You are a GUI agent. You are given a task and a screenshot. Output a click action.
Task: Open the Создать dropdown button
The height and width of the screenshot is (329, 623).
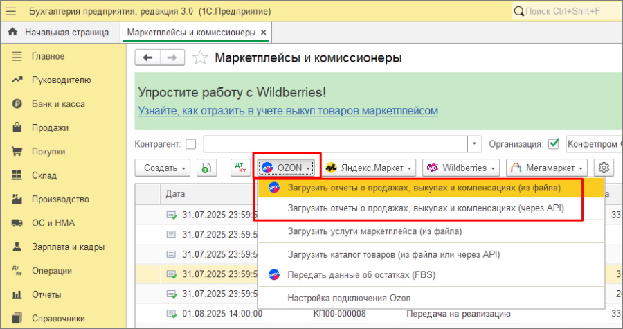[163, 168]
